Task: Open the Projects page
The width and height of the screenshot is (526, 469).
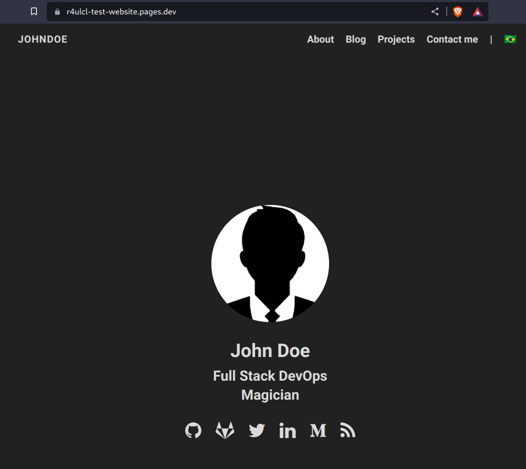Action: (x=396, y=39)
